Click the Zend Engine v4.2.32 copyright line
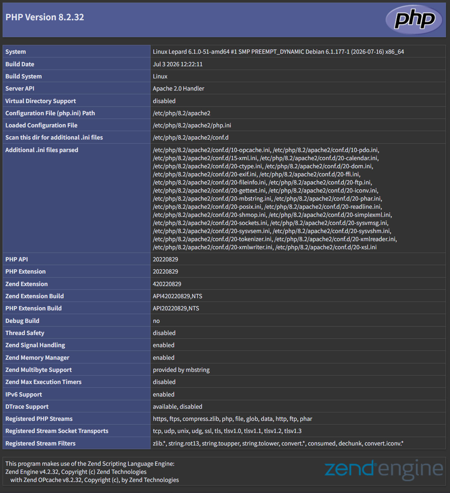 point(76,472)
